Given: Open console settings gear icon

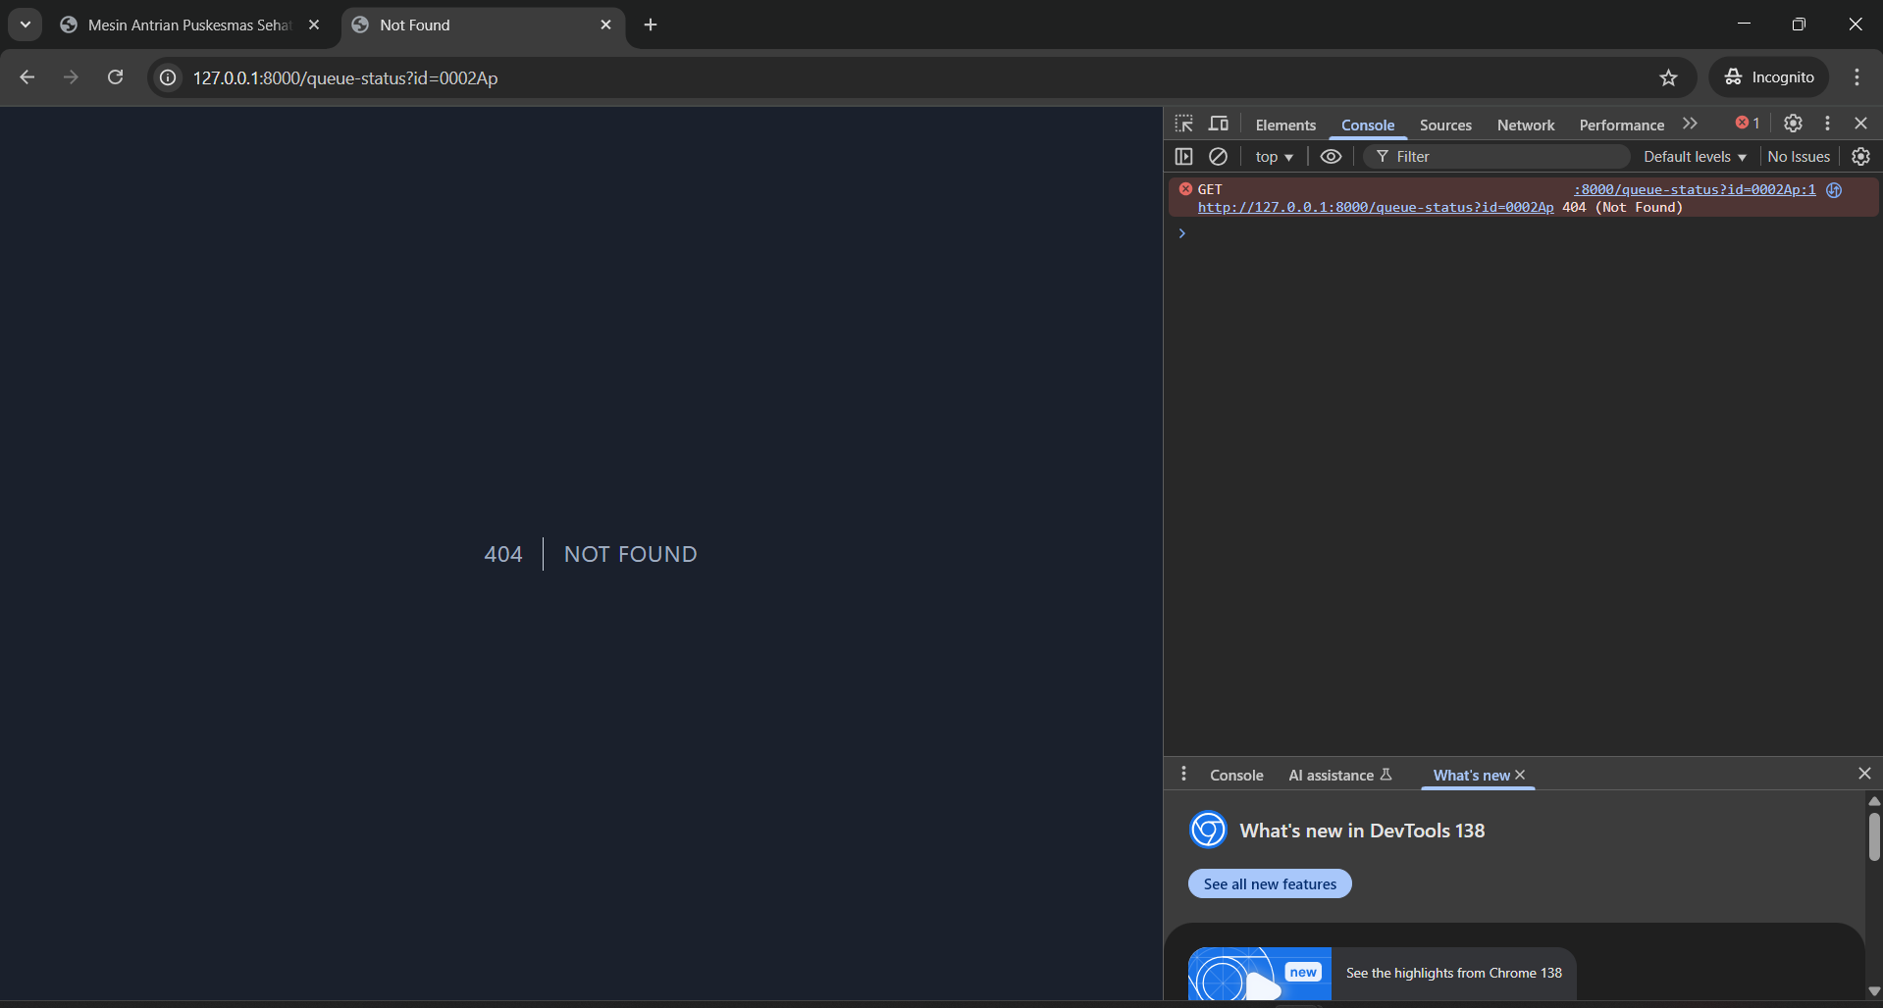Looking at the screenshot, I should coord(1860,157).
